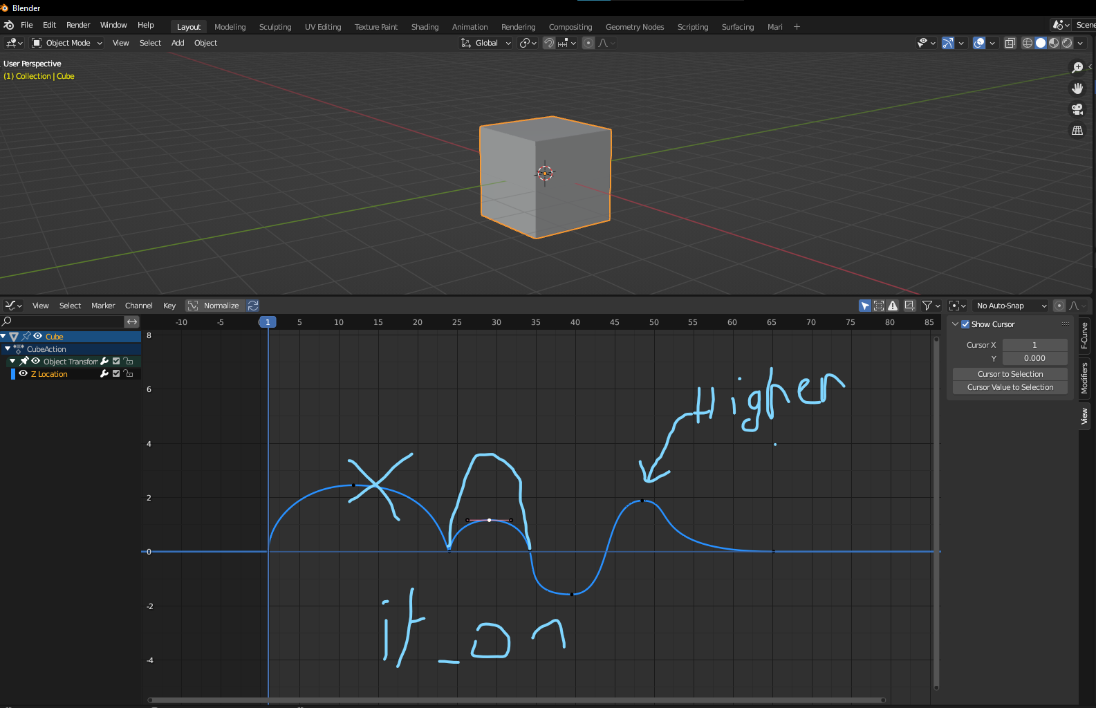Image resolution: width=1096 pixels, height=708 pixels.
Task: Click the Cursor X value field
Action: [1034, 345]
